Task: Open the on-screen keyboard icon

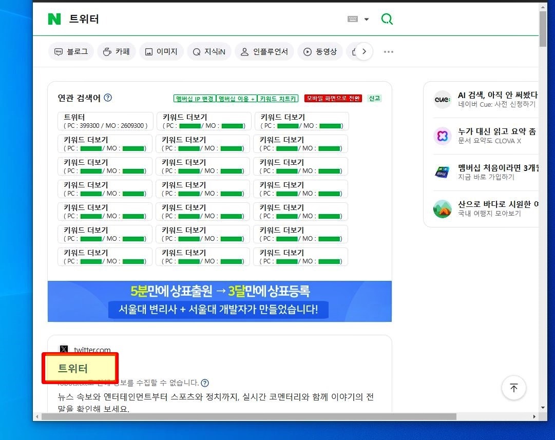Action: click(353, 19)
